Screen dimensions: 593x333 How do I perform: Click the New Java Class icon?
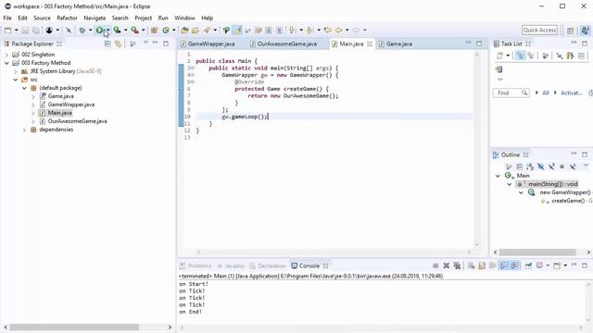[166, 31]
